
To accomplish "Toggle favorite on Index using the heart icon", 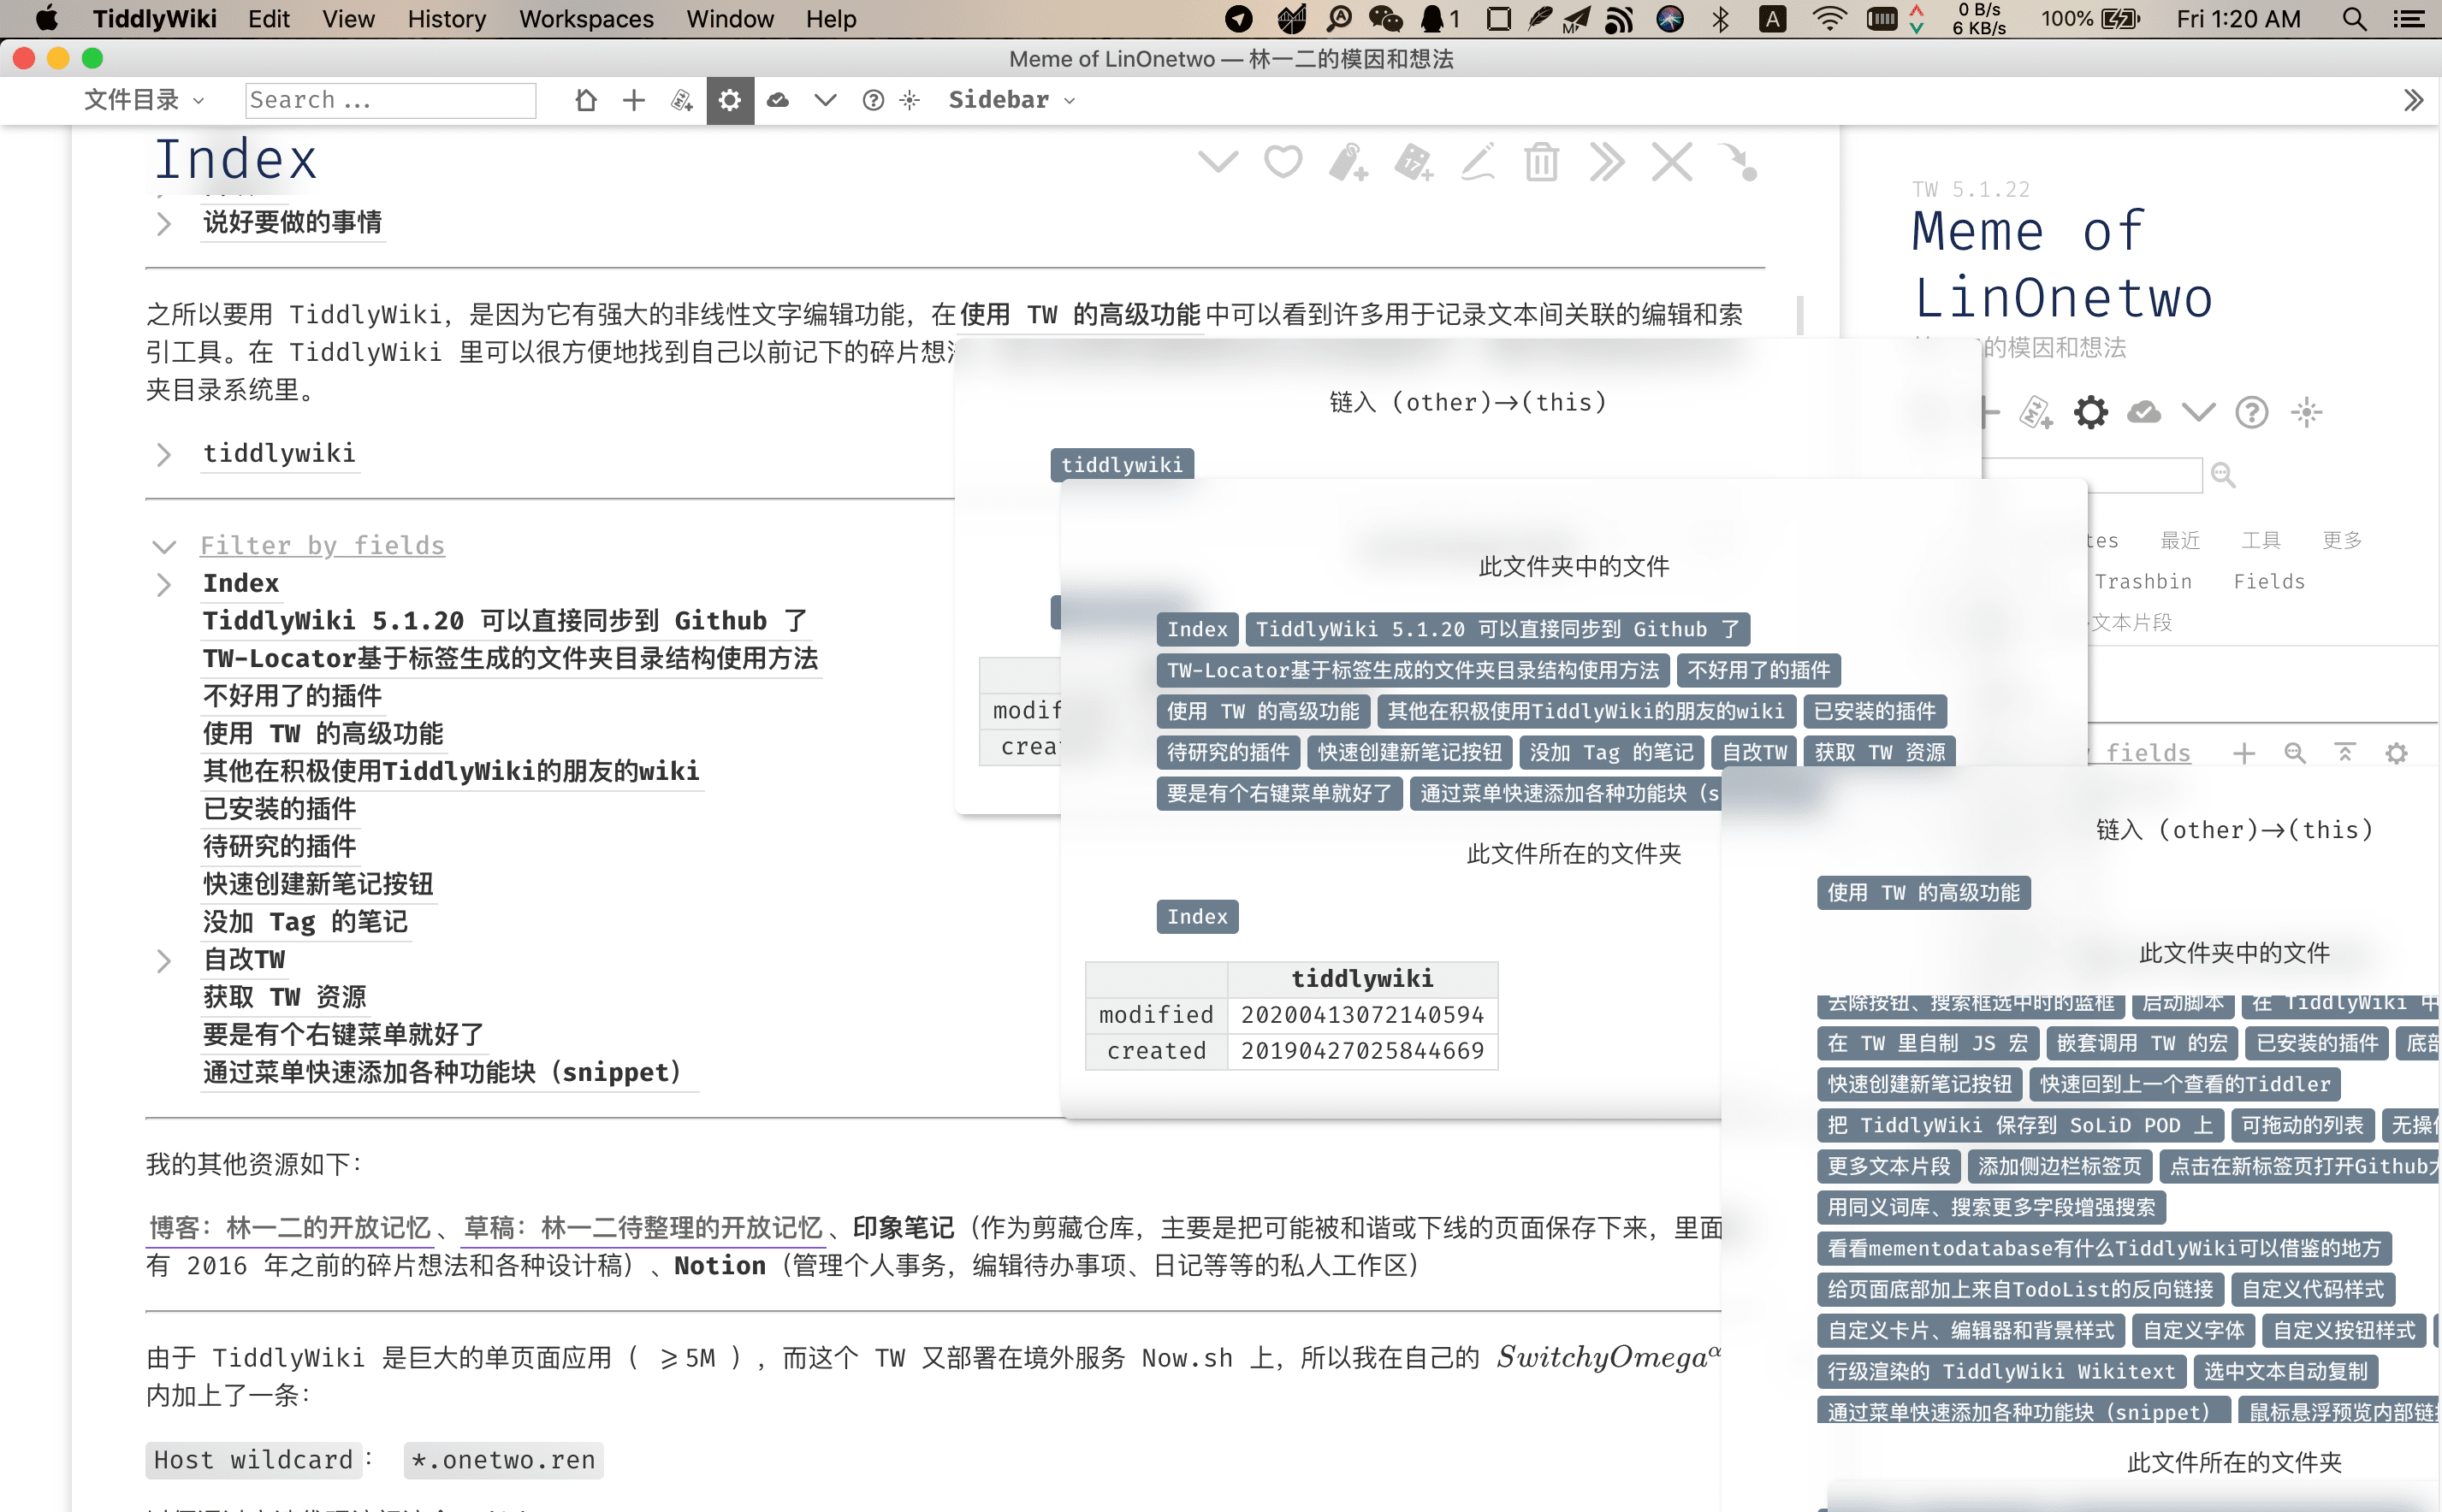I will pyautogui.click(x=1282, y=161).
